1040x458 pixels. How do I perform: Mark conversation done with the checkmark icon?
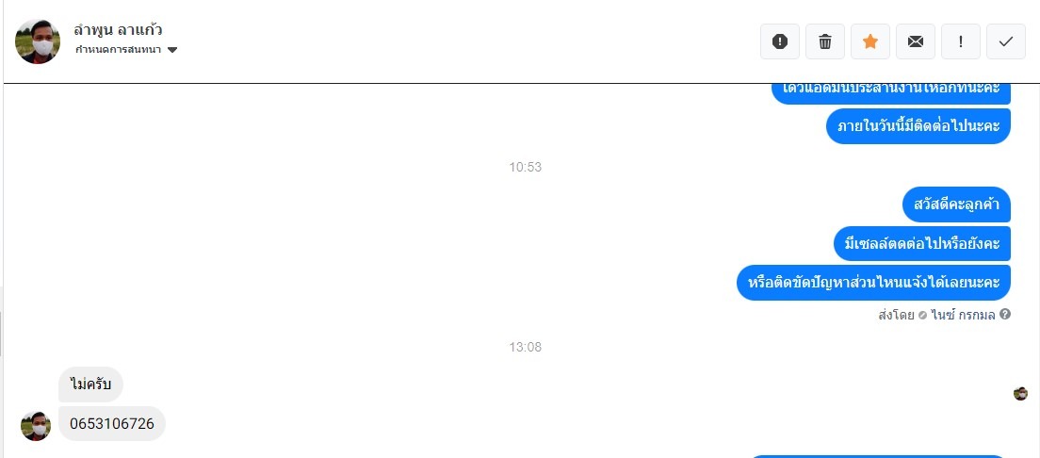tap(1006, 41)
